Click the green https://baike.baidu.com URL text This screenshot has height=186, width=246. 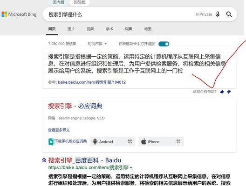89,167
